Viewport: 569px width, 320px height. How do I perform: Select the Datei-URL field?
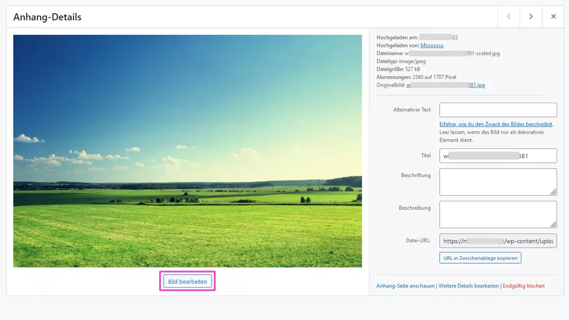pyautogui.click(x=498, y=241)
